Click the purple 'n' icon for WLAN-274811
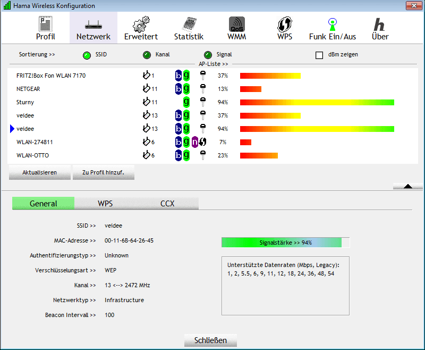This screenshot has width=425, height=350. click(194, 142)
